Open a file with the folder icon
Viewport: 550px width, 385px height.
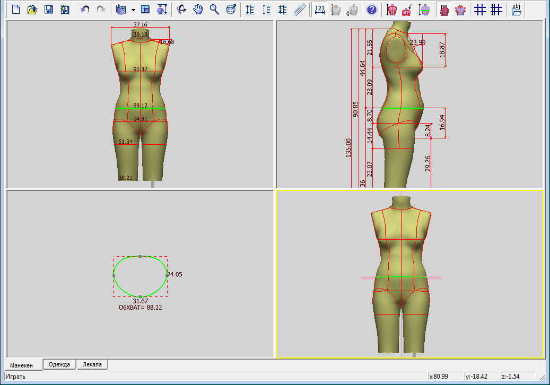[x=32, y=9]
